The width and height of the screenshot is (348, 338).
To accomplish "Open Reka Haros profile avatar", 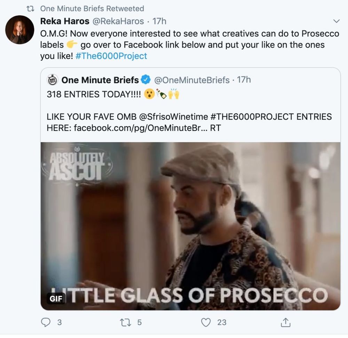I will [19, 30].
